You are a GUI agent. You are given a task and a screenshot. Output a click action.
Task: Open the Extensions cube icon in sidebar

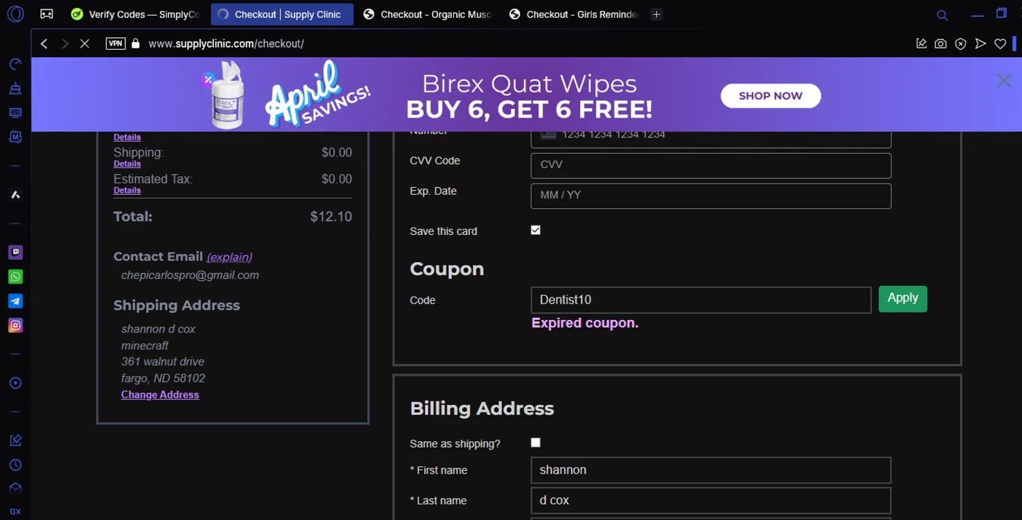point(16,489)
